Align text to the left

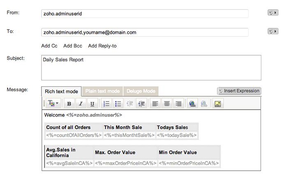(155, 104)
